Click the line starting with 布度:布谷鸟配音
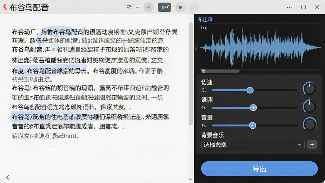 pyautogui.click(x=87, y=71)
